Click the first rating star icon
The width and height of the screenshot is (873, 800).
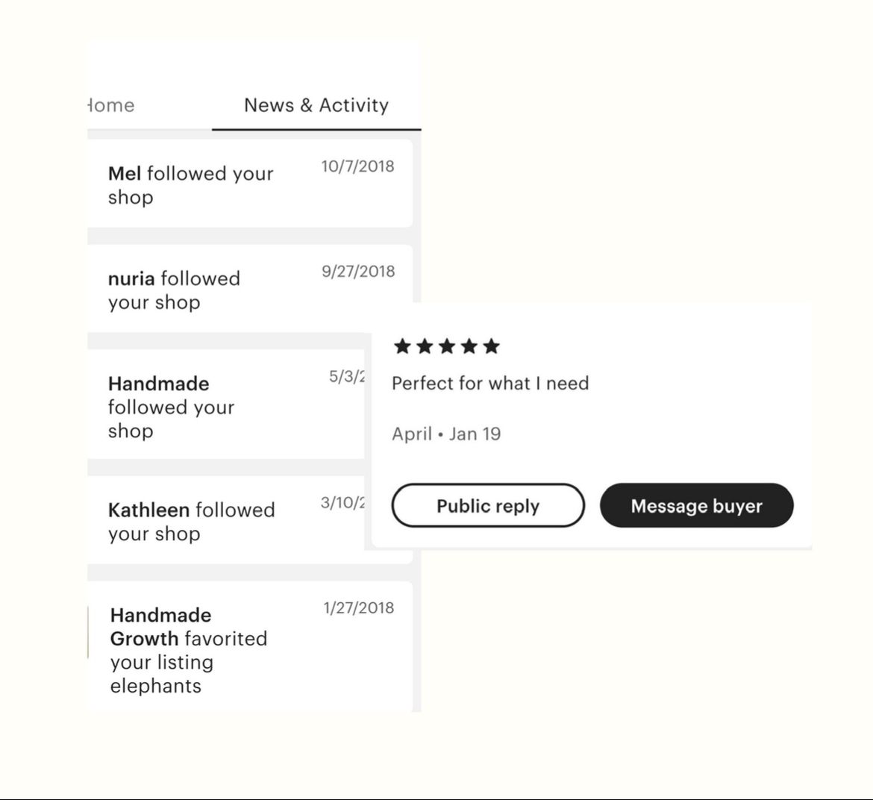[402, 346]
